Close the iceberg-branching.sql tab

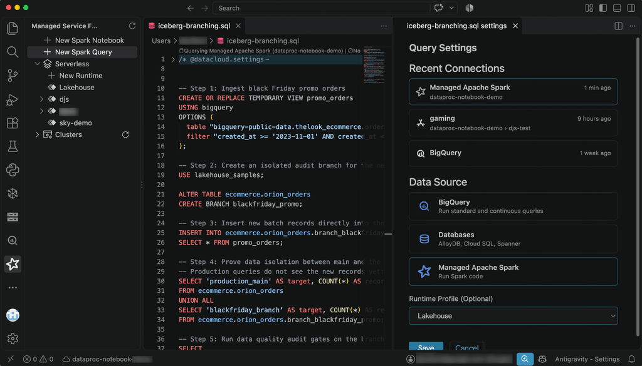click(238, 26)
